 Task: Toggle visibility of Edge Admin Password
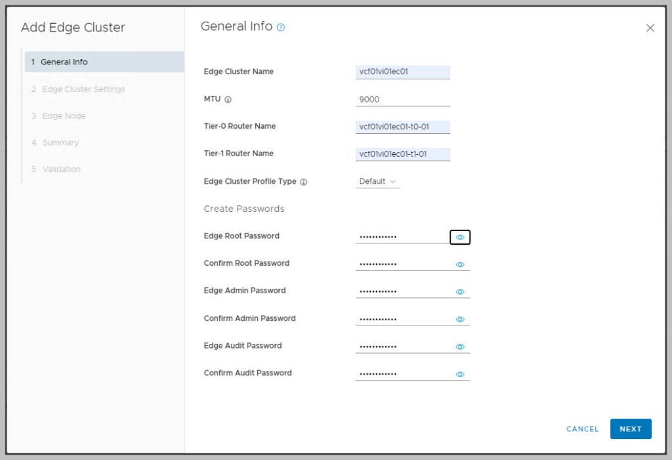pyautogui.click(x=460, y=292)
